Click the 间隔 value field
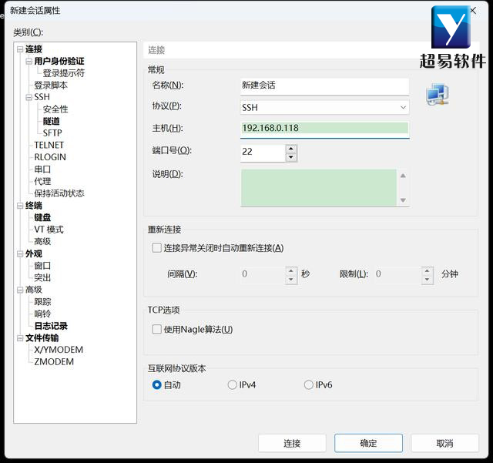 263,274
